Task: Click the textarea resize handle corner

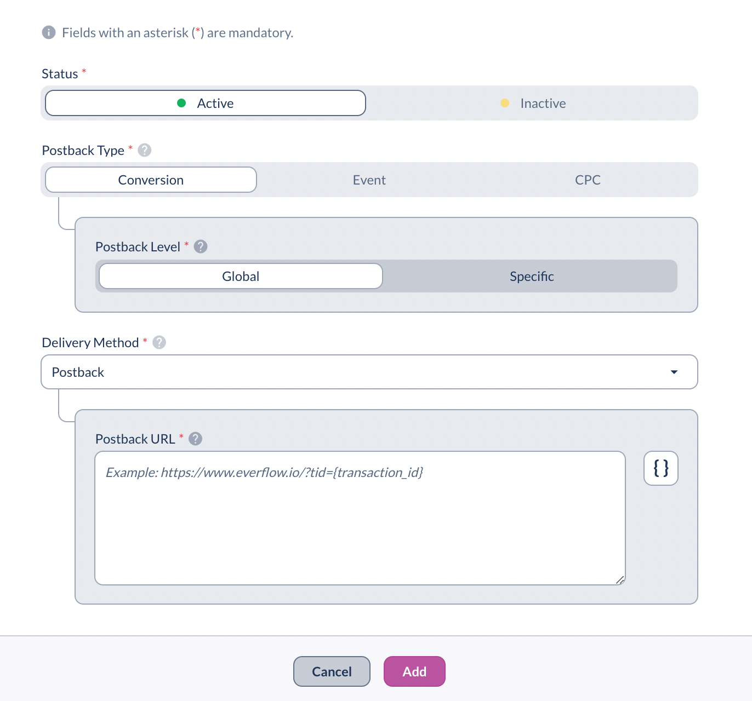Action: click(620, 580)
